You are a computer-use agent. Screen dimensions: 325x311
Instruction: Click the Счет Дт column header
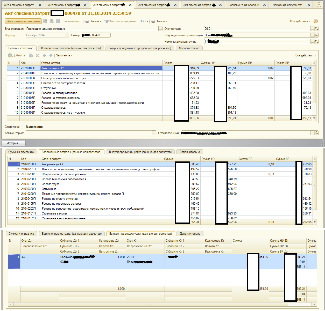[x=40, y=241]
